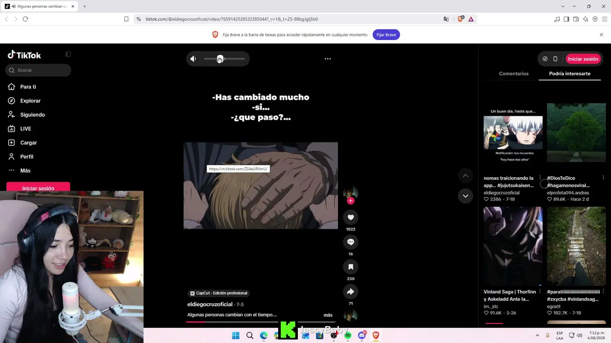Collapse the TikTok sidebar panel icon

(x=68, y=54)
